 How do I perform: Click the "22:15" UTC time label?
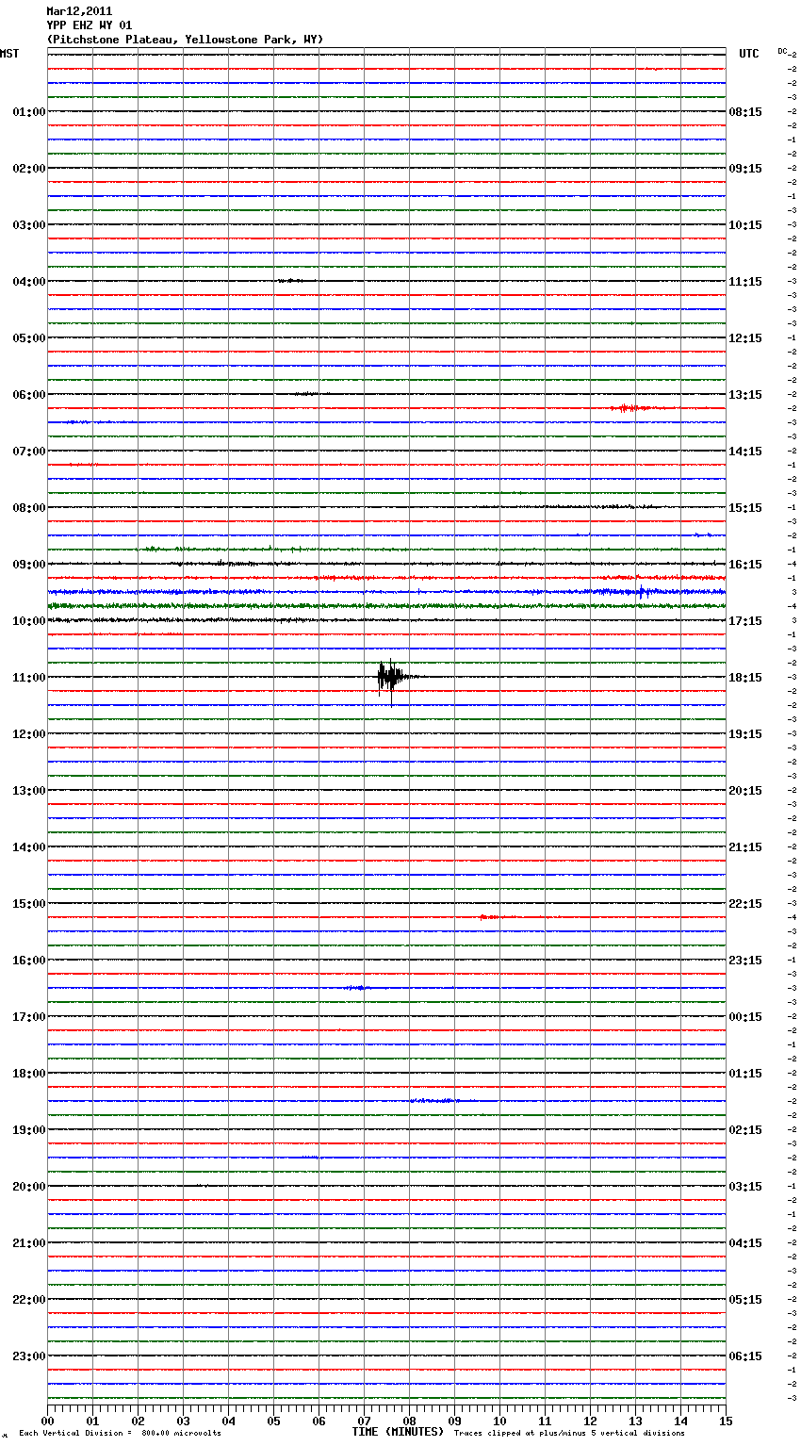tap(745, 904)
